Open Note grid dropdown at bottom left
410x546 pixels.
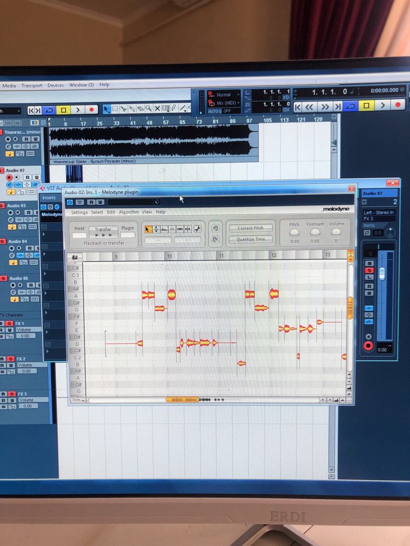coord(78,400)
